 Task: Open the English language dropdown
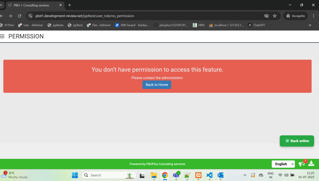283,164
